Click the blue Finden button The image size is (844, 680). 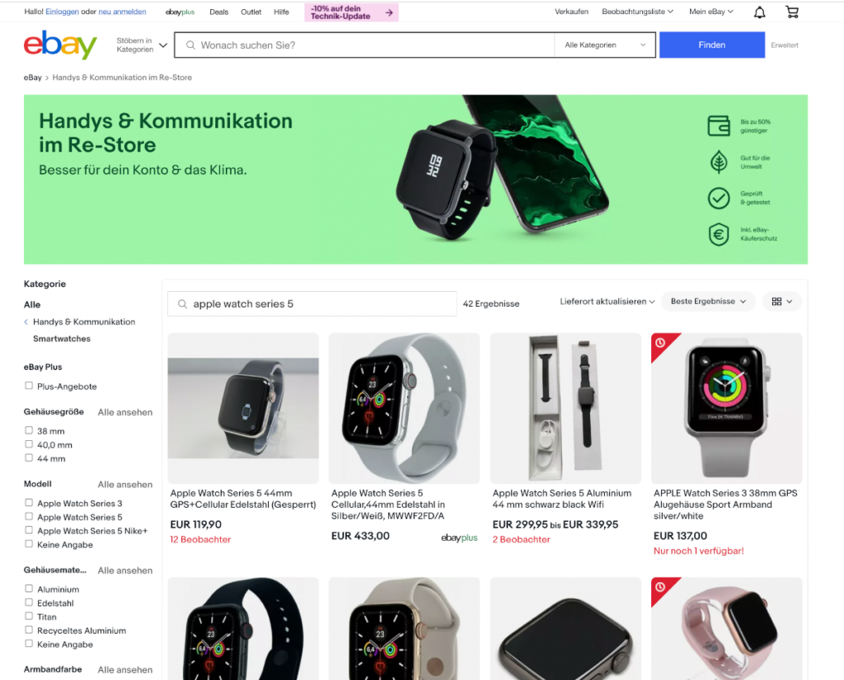click(x=711, y=45)
